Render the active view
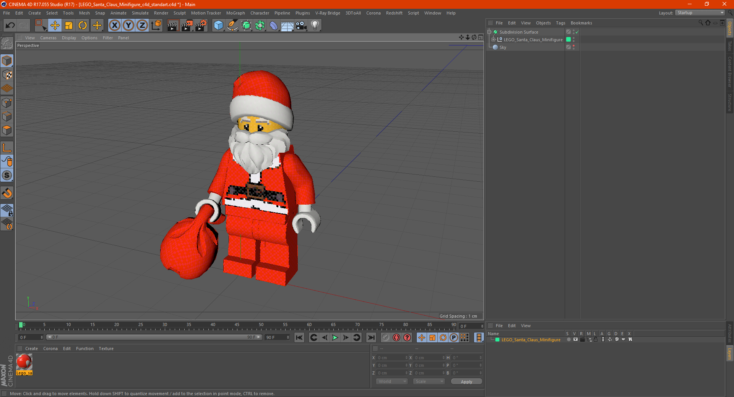734x397 pixels. 173,26
